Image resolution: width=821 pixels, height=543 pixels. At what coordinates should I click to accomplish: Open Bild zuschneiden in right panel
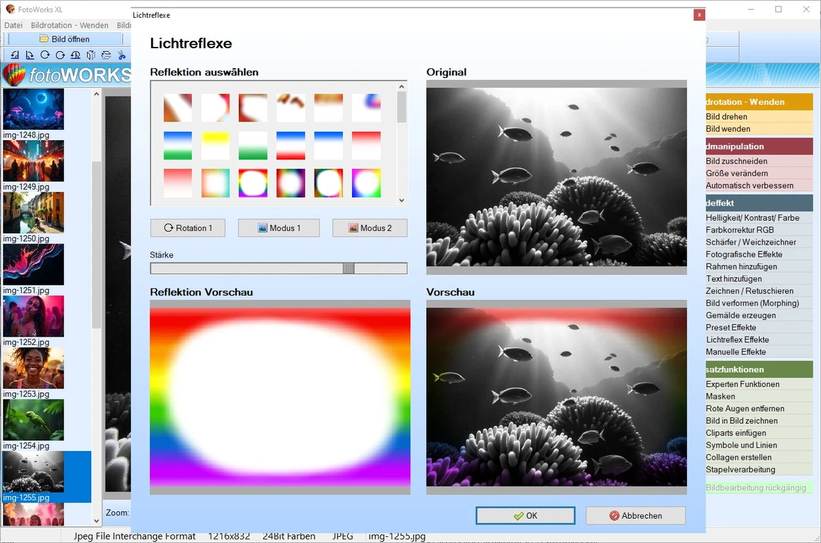point(759,161)
